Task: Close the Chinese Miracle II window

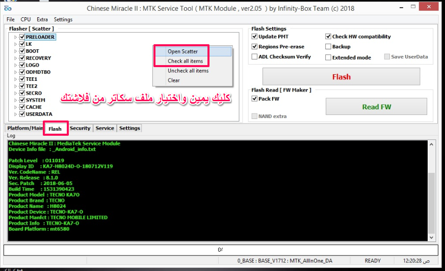Action: click(x=429, y=7)
